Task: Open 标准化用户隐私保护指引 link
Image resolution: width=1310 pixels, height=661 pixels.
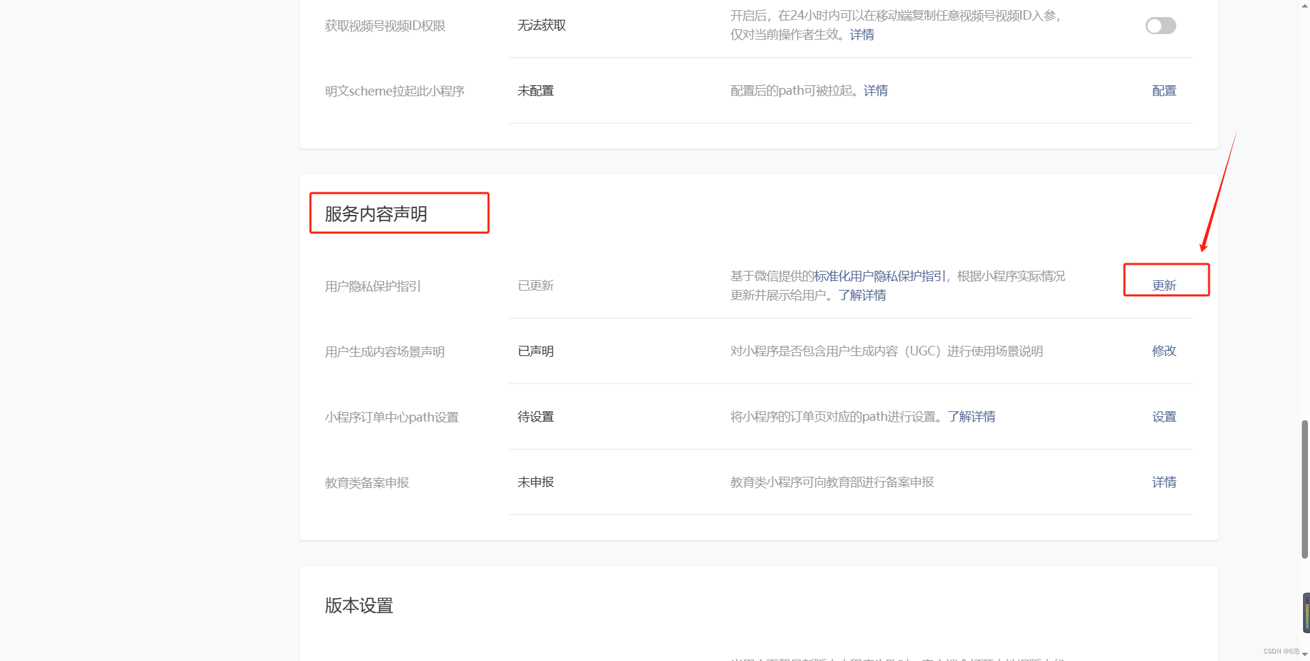Action: [x=879, y=276]
